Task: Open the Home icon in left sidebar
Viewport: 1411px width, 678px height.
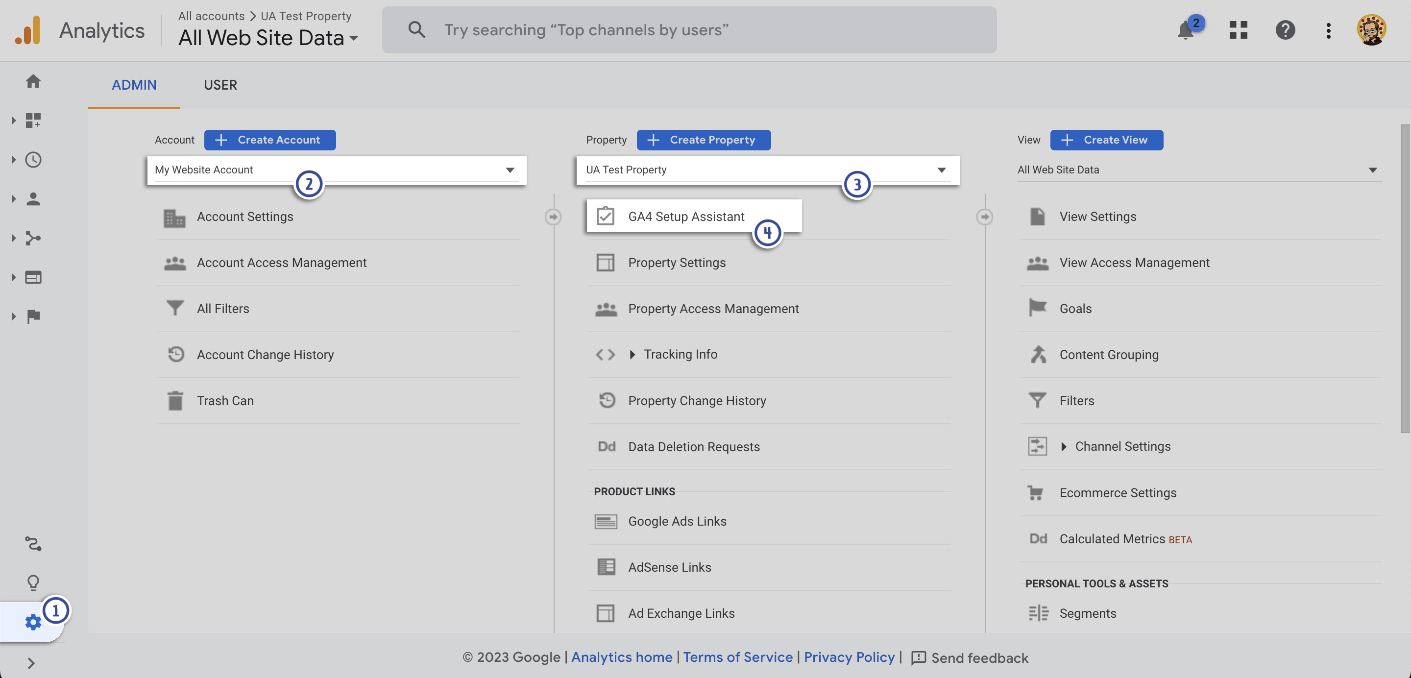Action: point(33,81)
